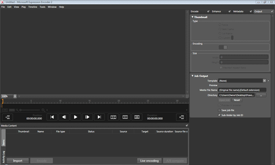Click the Play button in transport controls
The image size is (275, 165).
[76, 117]
